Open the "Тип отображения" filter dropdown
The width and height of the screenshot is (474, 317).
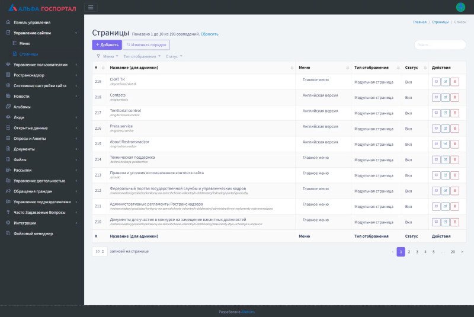coord(142,56)
